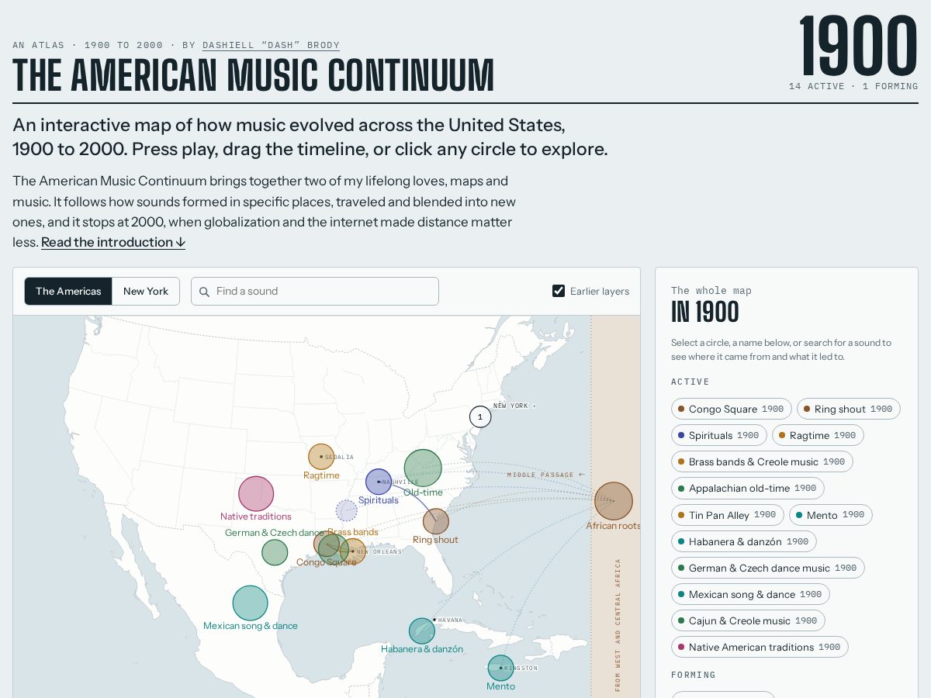
Task: Follow the Read the introduction link
Action: coord(113,242)
